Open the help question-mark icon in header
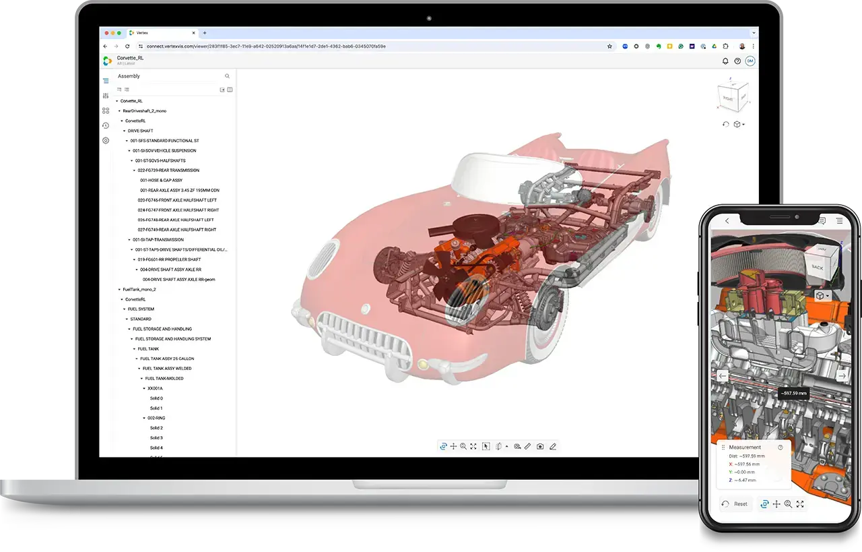Screen dimensions: 862x552 point(737,61)
